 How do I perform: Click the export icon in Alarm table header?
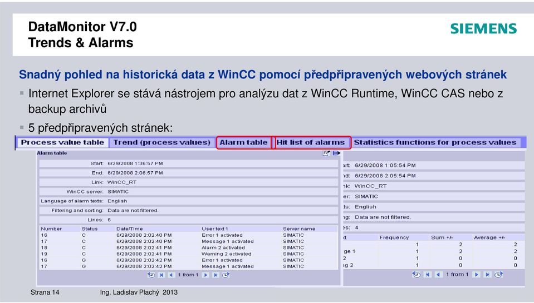pyautogui.click(x=336, y=153)
